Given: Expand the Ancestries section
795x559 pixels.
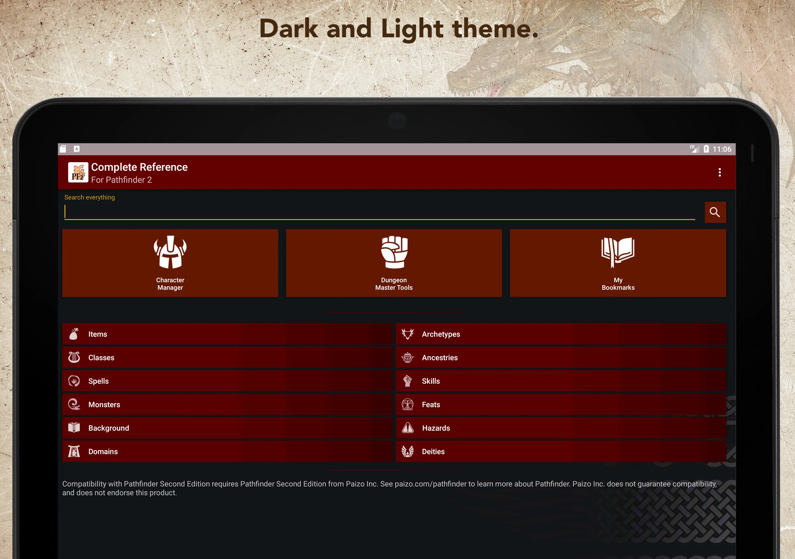Looking at the screenshot, I should [x=562, y=357].
